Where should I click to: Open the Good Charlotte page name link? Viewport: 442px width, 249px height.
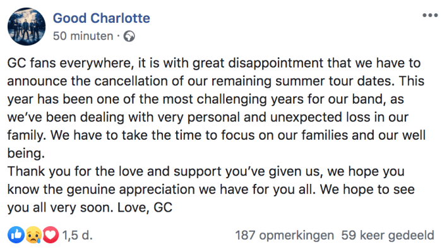coord(102,18)
